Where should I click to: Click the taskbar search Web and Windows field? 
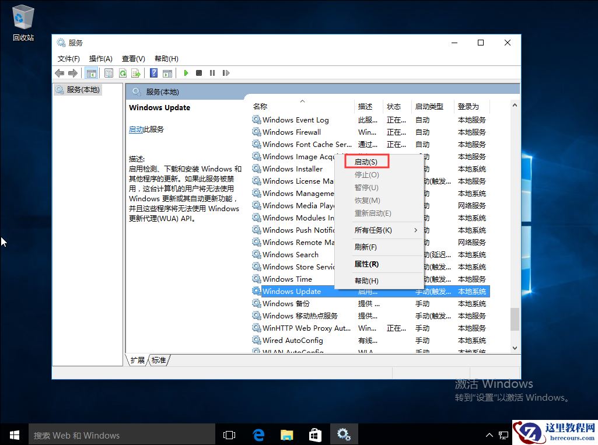123,434
